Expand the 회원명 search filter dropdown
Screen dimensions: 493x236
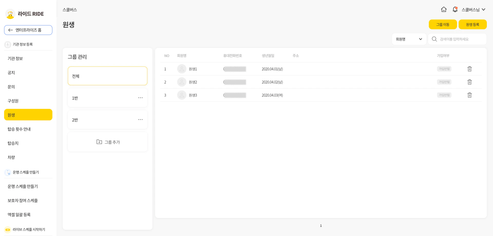[x=409, y=39]
